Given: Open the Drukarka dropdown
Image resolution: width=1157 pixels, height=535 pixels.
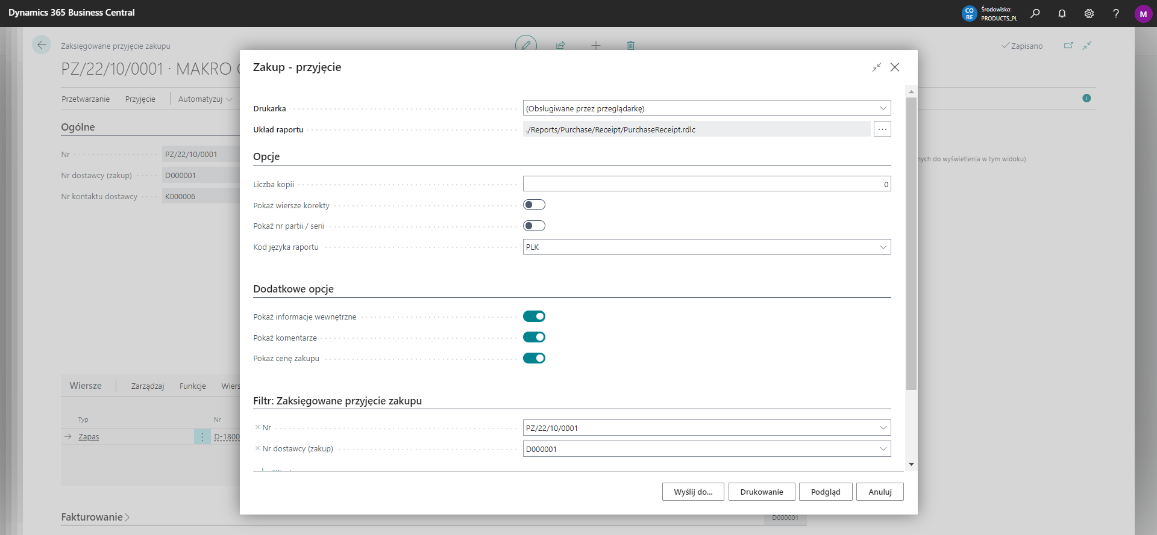Looking at the screenshot, I should (883, 108).
